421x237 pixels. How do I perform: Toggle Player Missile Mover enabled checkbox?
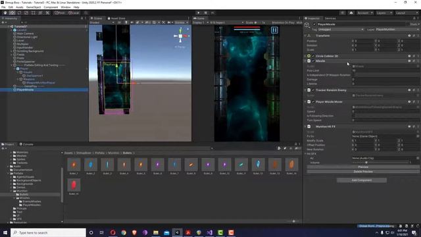pyautogui.click(x=313, y=102)
